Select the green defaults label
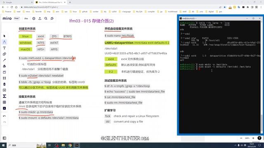 click(111, 65)
